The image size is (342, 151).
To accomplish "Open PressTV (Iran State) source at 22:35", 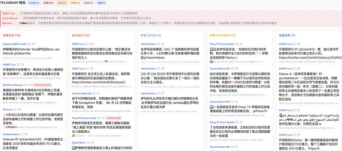I will 222,122.
